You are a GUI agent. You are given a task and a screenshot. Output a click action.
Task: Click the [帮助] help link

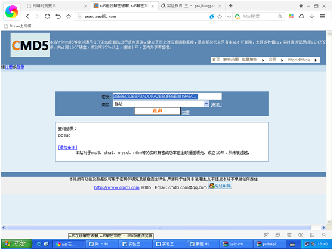[216, 104]
